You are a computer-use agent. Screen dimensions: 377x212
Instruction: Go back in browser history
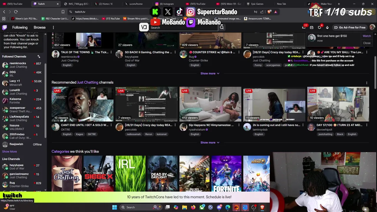(x=4, y=12)
